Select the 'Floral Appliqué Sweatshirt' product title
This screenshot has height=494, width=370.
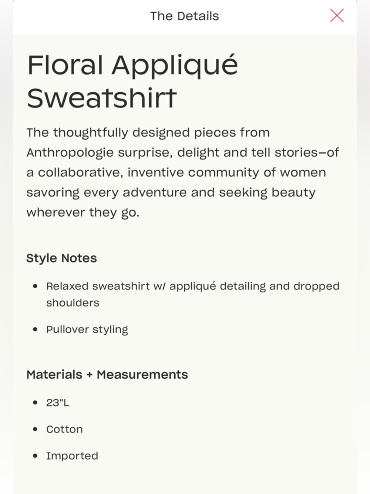[x=132, y=81]
